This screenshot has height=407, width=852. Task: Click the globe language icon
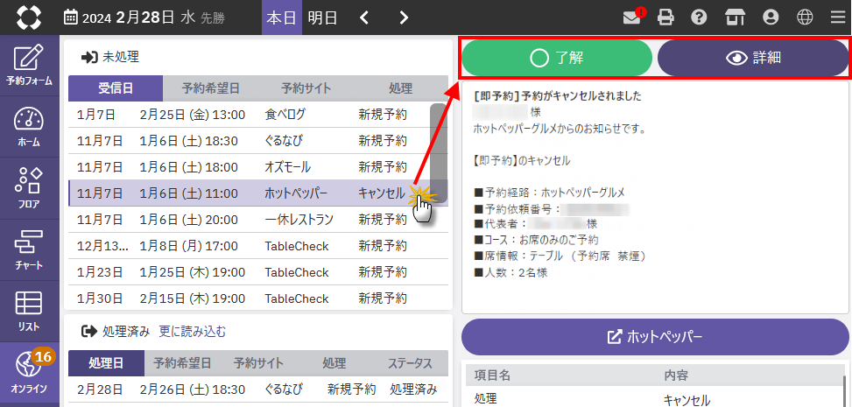(805, 18)
